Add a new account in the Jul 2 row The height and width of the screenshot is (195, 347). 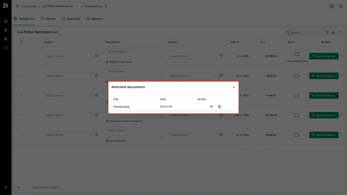[221, 56]
